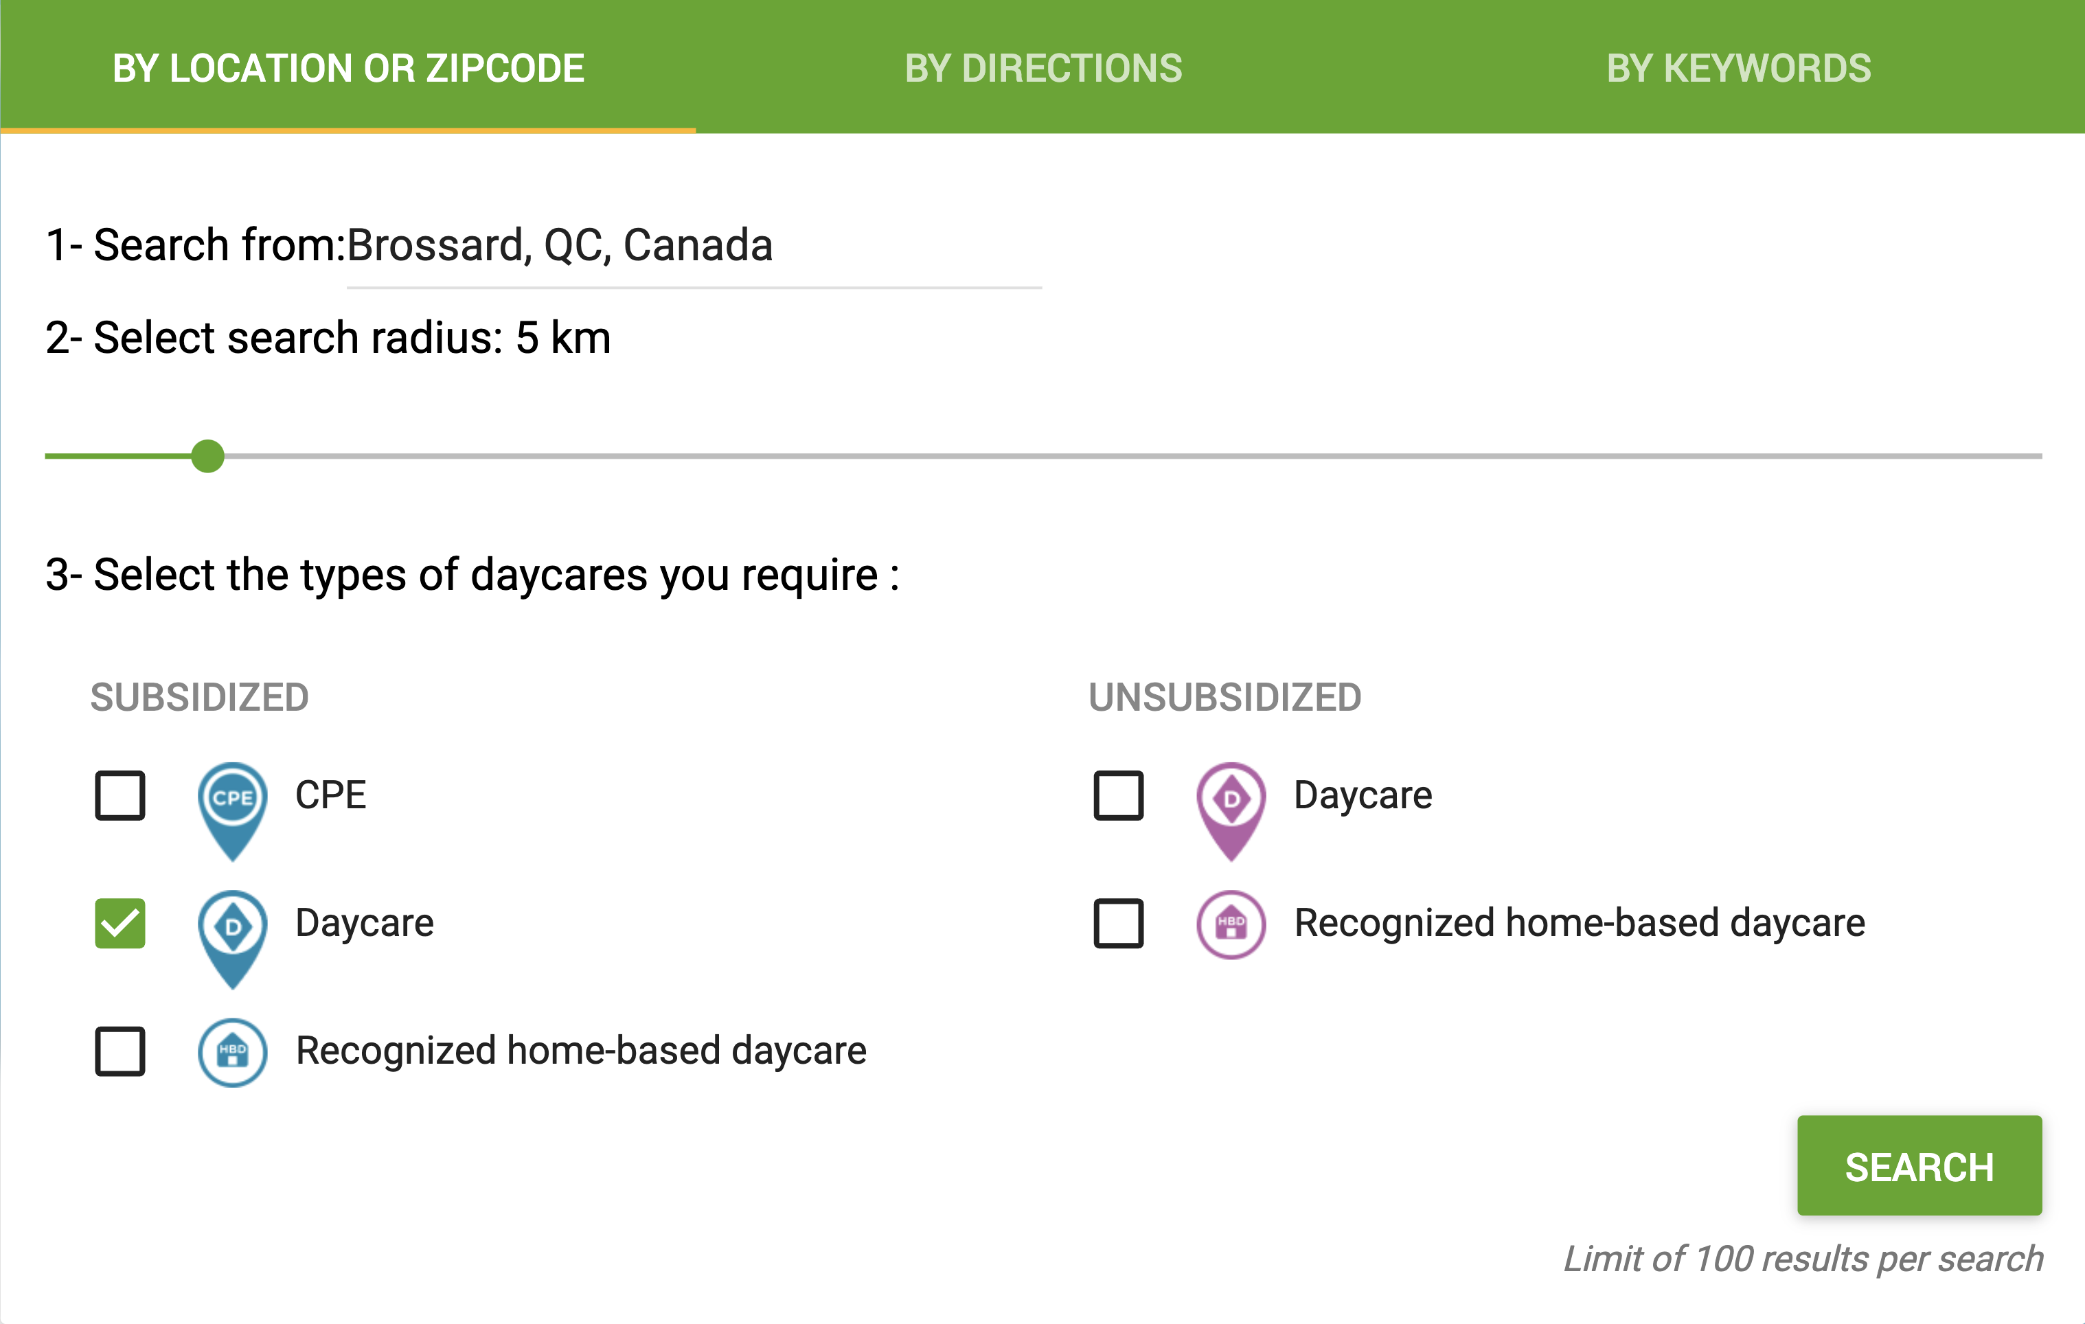This screenshot has width=2085, height=1324.
Task: Select the By Location or Zipcode tab
Action: coord(348,67)
